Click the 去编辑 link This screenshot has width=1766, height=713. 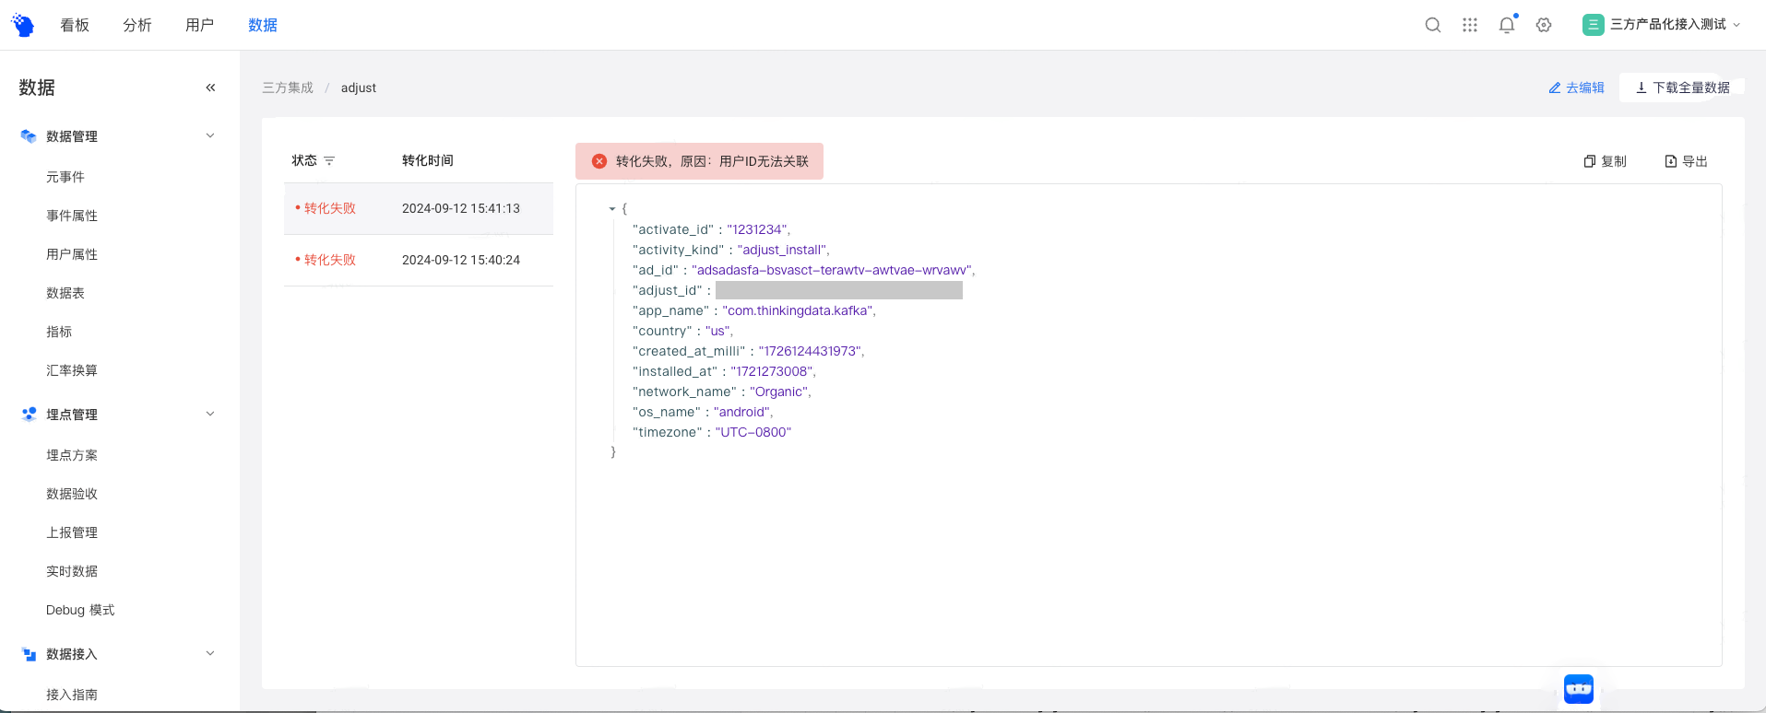[1576, 88]
